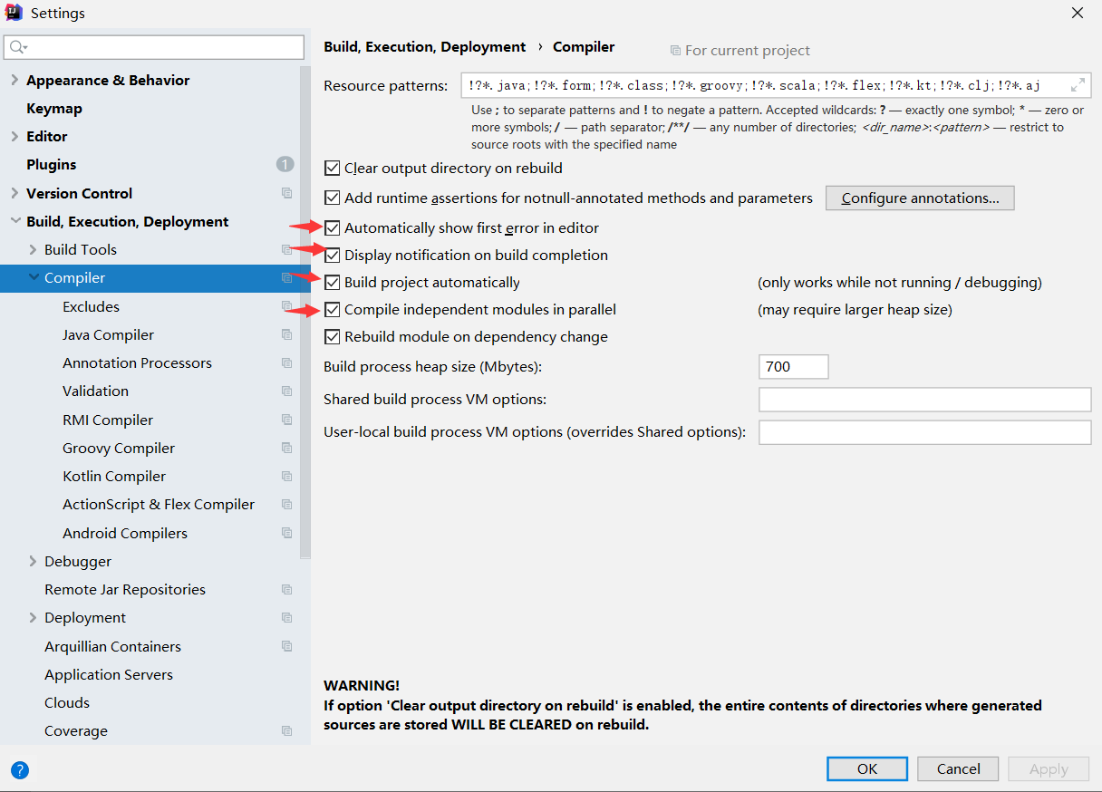Viewport: 1102px width, 792px height.
Task: Click the project-level icon next to Groovy Compiler
Action: 286,448
